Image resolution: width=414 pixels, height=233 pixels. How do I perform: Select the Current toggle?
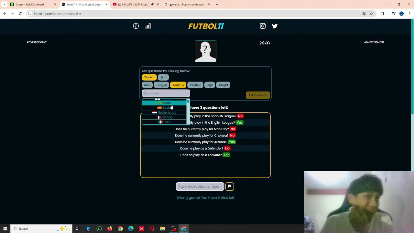coord(149,77)
